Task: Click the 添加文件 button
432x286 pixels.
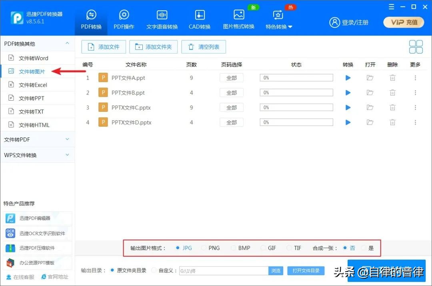Action: point(104,47)
